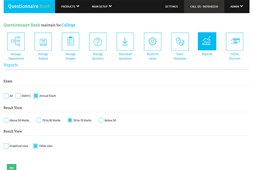Screen dimensions: 254x170
Task: Click the Exam section heading
Action: coord(8,81)
